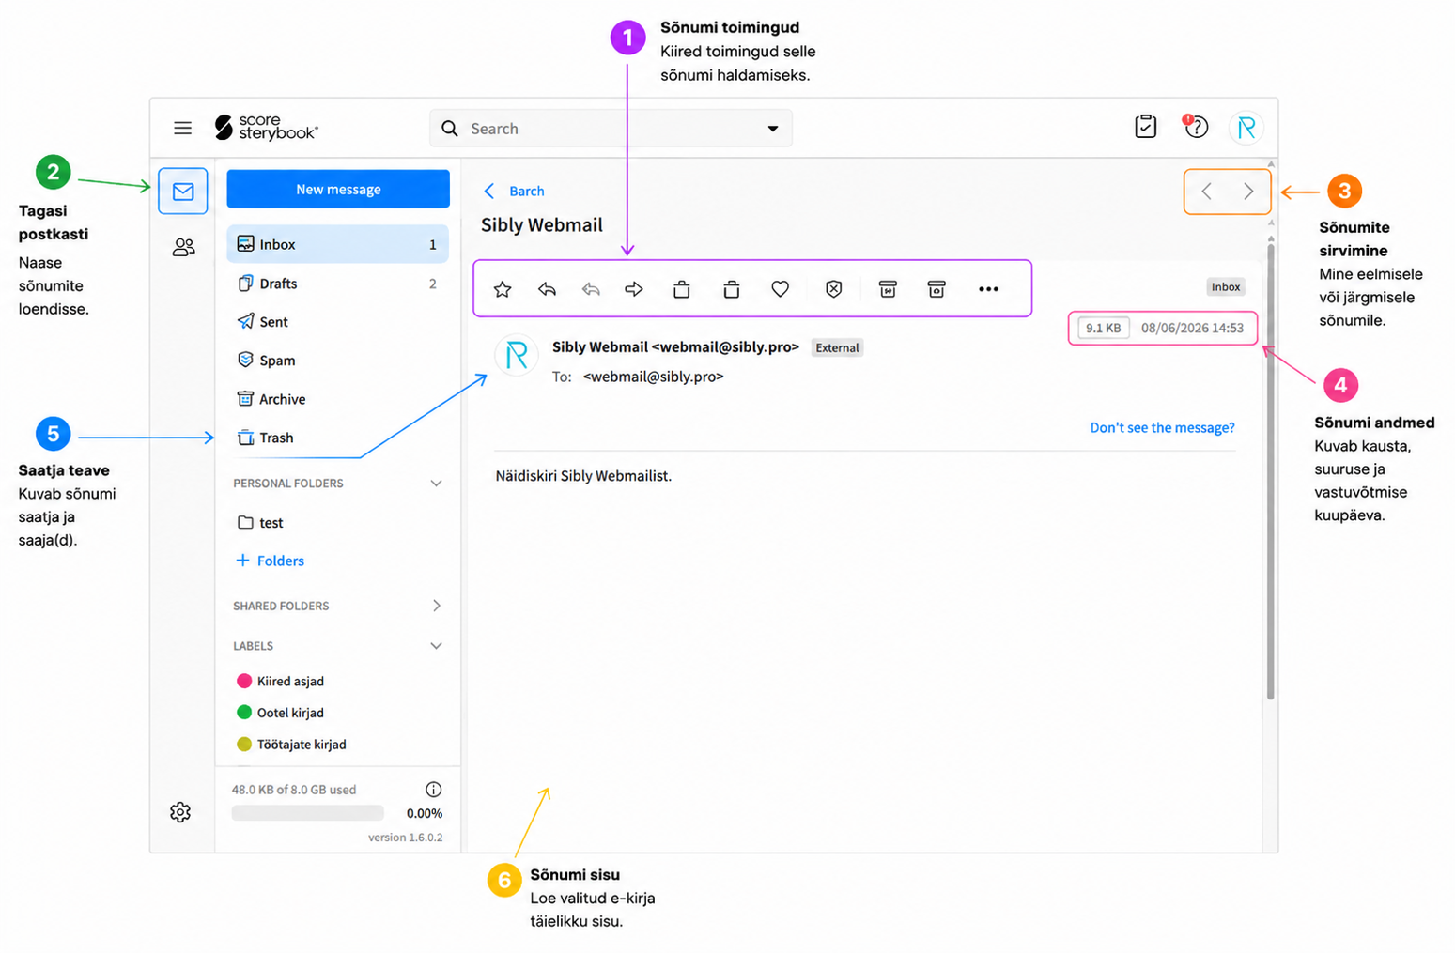
Task: Click trash icon beside the heart
Action: click(732, 289)
